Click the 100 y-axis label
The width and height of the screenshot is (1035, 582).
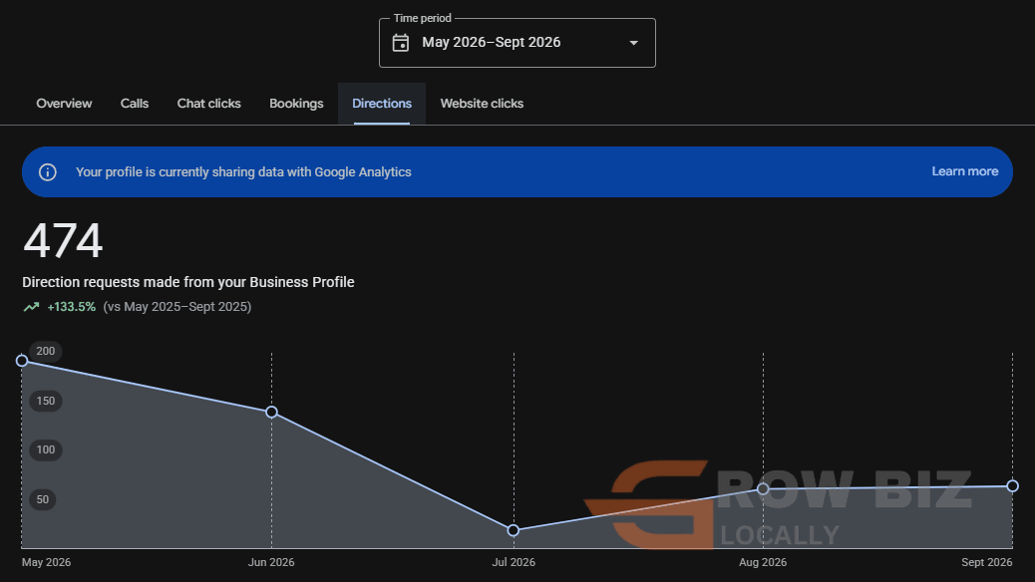46,450
